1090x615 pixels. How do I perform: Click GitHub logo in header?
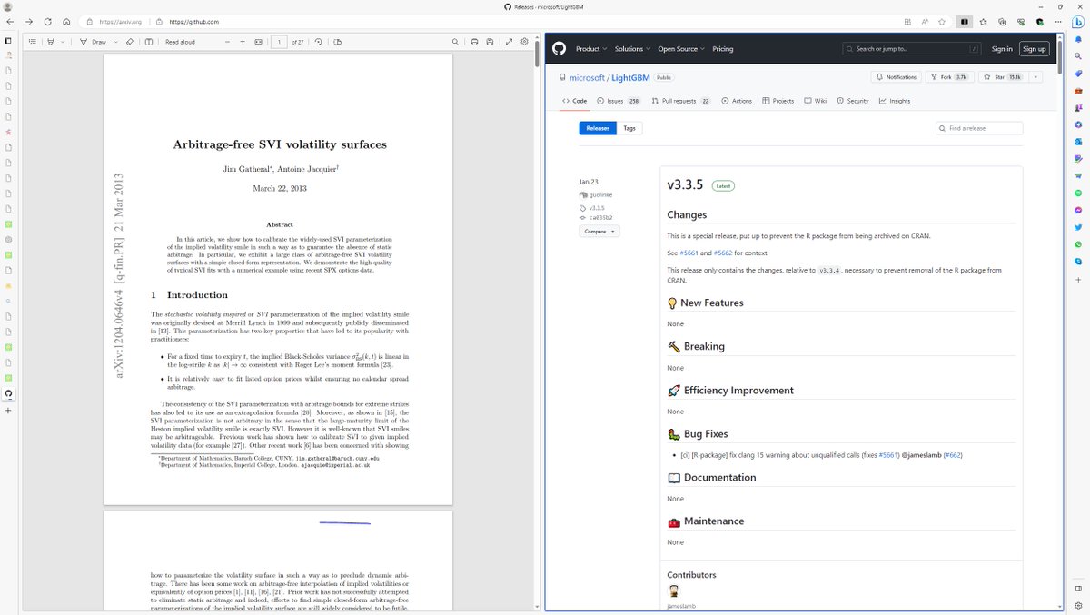coord(559,49)
